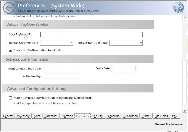Focus the Product Registration Code field
Viewport: 188px width, 132px height.
(61, 68)
